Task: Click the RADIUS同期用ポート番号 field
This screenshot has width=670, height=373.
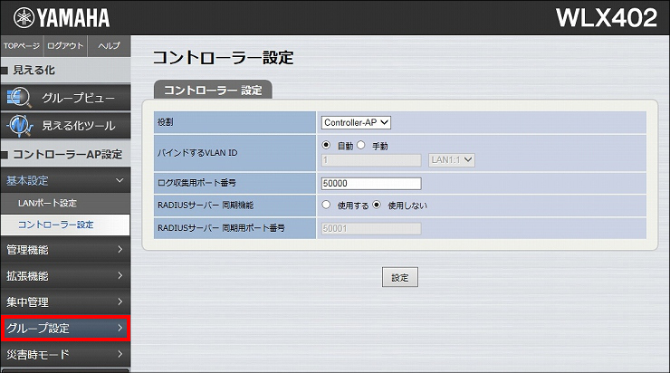Action: (x=371, y=228)
